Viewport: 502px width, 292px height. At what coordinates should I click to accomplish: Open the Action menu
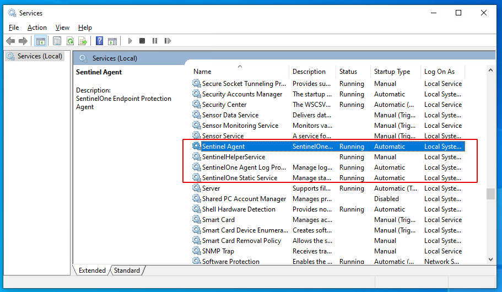(x=37, y=28)
